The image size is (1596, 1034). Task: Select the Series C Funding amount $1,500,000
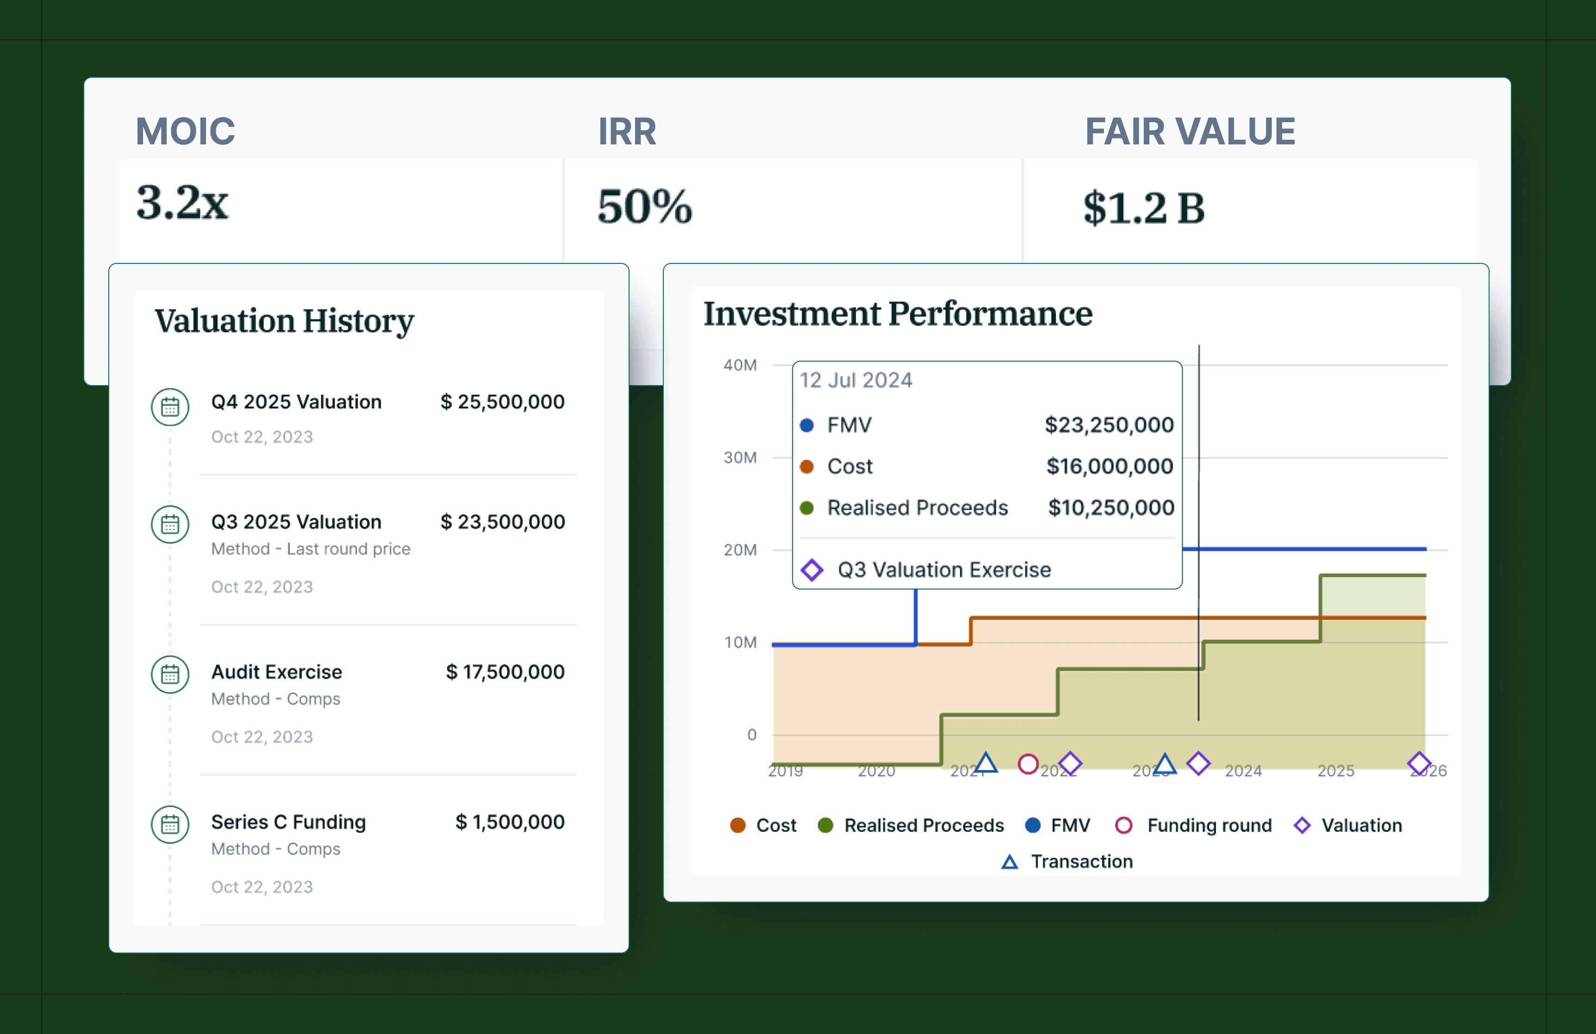(x=510, y=822)
